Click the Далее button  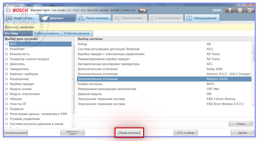(x=243, y=133)
